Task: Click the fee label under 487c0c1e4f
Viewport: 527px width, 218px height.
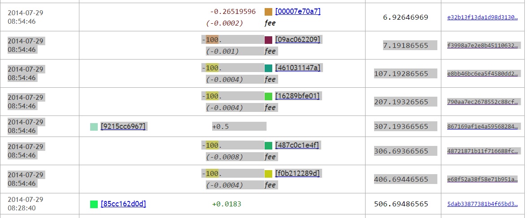Action: point(270,157)
